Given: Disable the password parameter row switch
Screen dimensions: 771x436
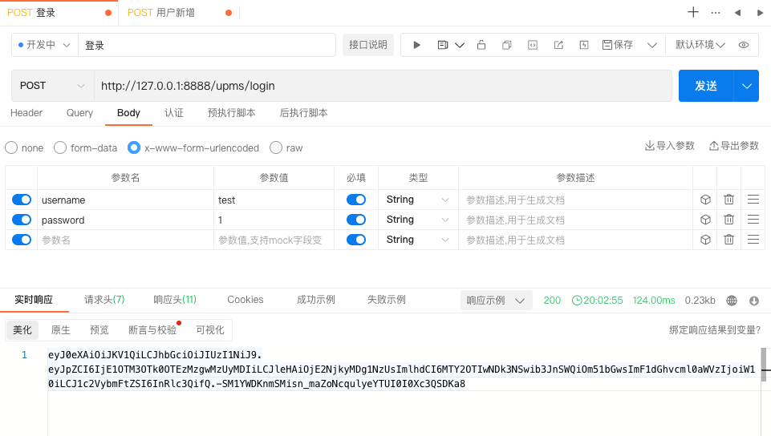Looking at the screenshot, I should pyautogui.click(x=22, y=220).
